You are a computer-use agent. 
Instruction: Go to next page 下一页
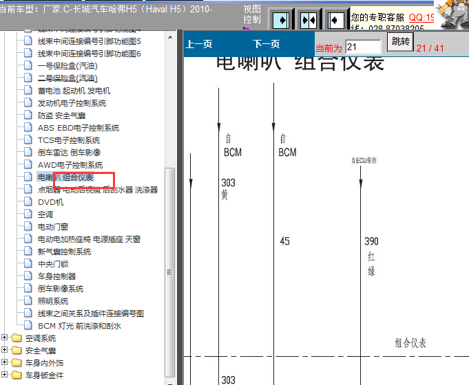[x=267, y=44]
